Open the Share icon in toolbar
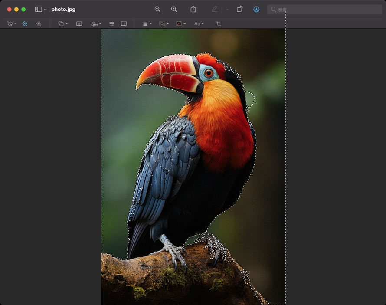Viewport: 386px width, 305px height. coord(193,9)
